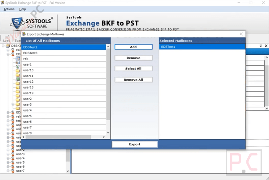Close the right side panel
This screenshot has width=269, height=180.
click(x=266, y=46)
